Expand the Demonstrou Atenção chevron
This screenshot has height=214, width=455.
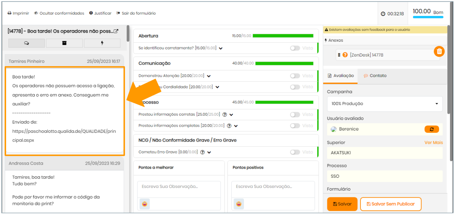[x=209, y=76]
